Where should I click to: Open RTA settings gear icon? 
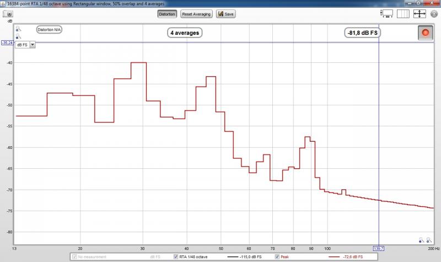pyautogui.click(x=434, y=13)
